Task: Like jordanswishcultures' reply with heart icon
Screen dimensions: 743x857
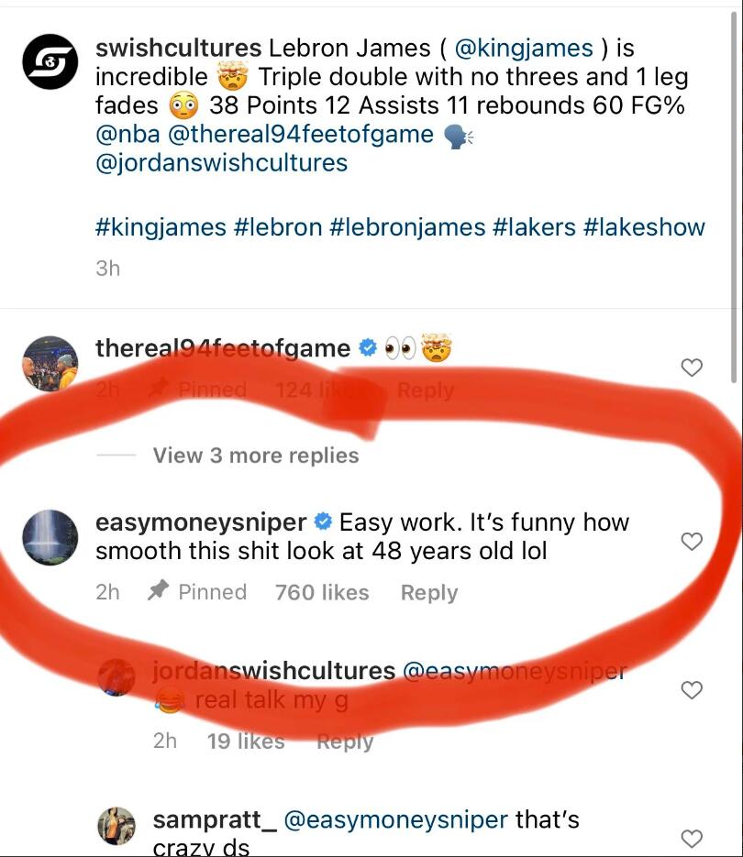Action: point(692,690)
